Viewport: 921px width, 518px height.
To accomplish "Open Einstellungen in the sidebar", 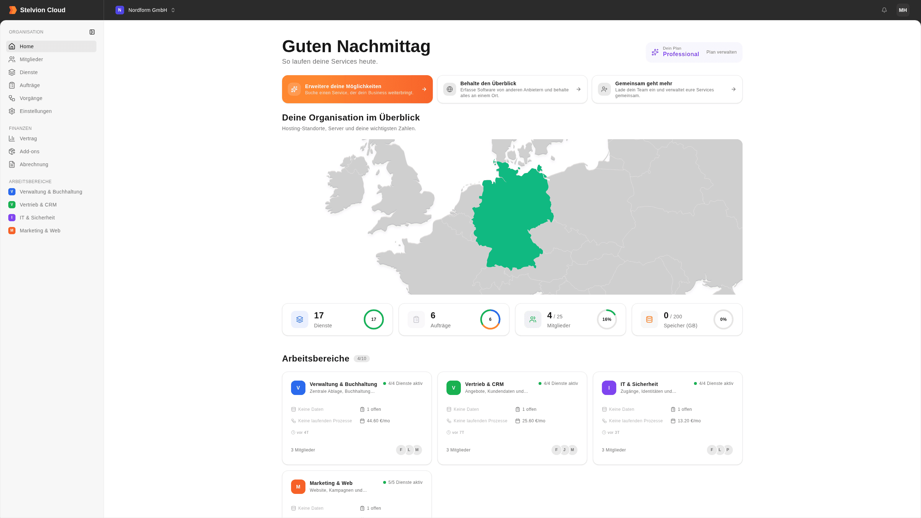I will pyautogui.click(x=51, y=111).
